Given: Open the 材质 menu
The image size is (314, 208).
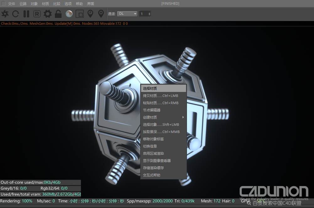Looking at the screenshot, I should pyautogui.click(x=45, y=3).
